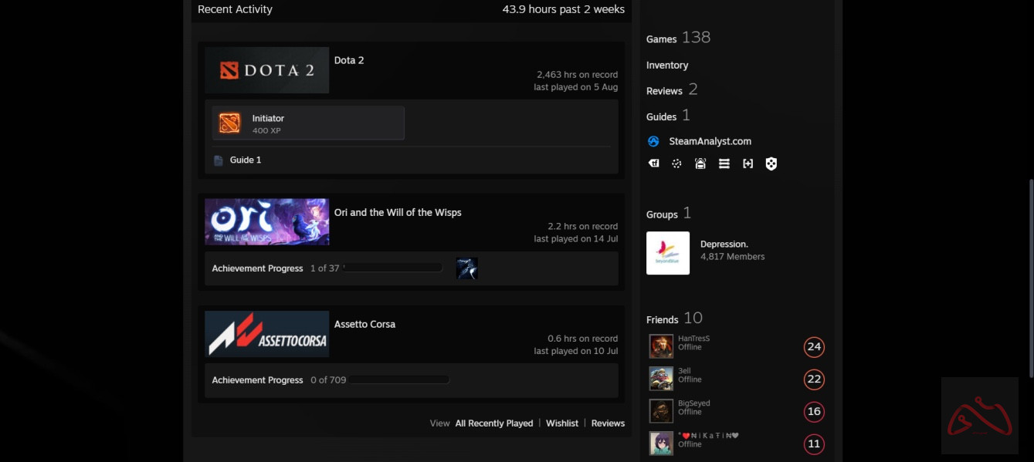This screenshot has width=1034, height=462.
Task: Open the All Recently Played view
Action: click(x=493, y=423)
